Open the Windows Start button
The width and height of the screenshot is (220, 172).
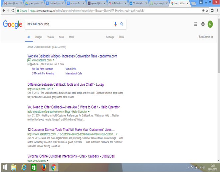pyautogui.click(x=5, y=167)
